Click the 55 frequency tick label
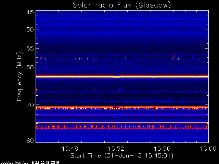 click(30, 49)
